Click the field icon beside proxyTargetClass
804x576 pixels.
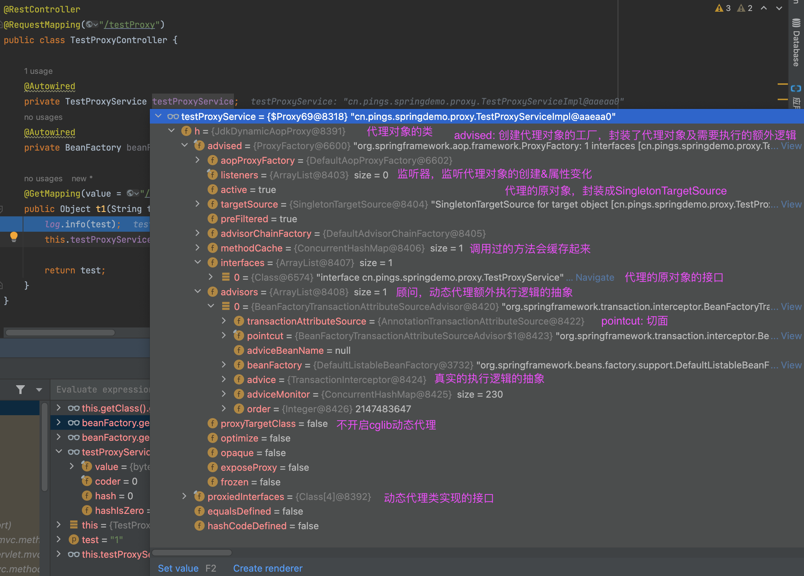212,423
